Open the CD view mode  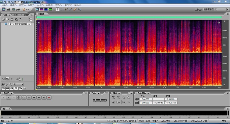(26, 9)
